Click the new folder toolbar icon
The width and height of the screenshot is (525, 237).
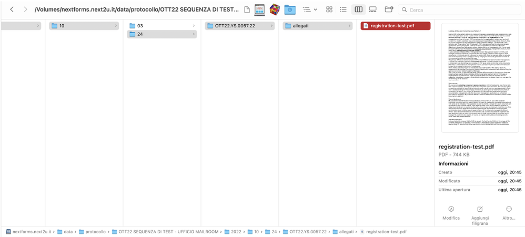tap(389, 9)
